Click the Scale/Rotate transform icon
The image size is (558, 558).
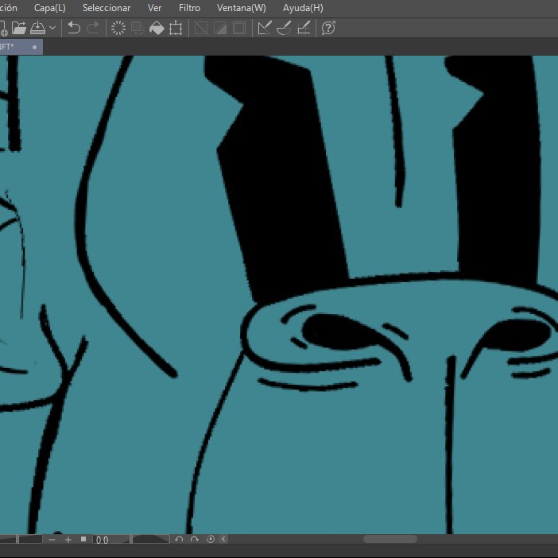[x=176, y=28]
